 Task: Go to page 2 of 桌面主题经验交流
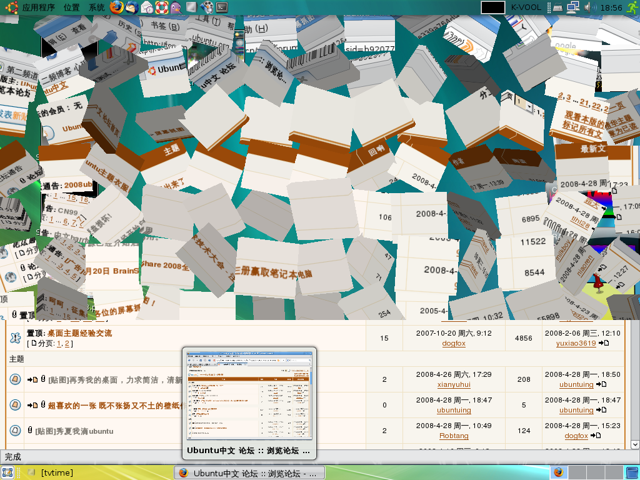[67, 344]
